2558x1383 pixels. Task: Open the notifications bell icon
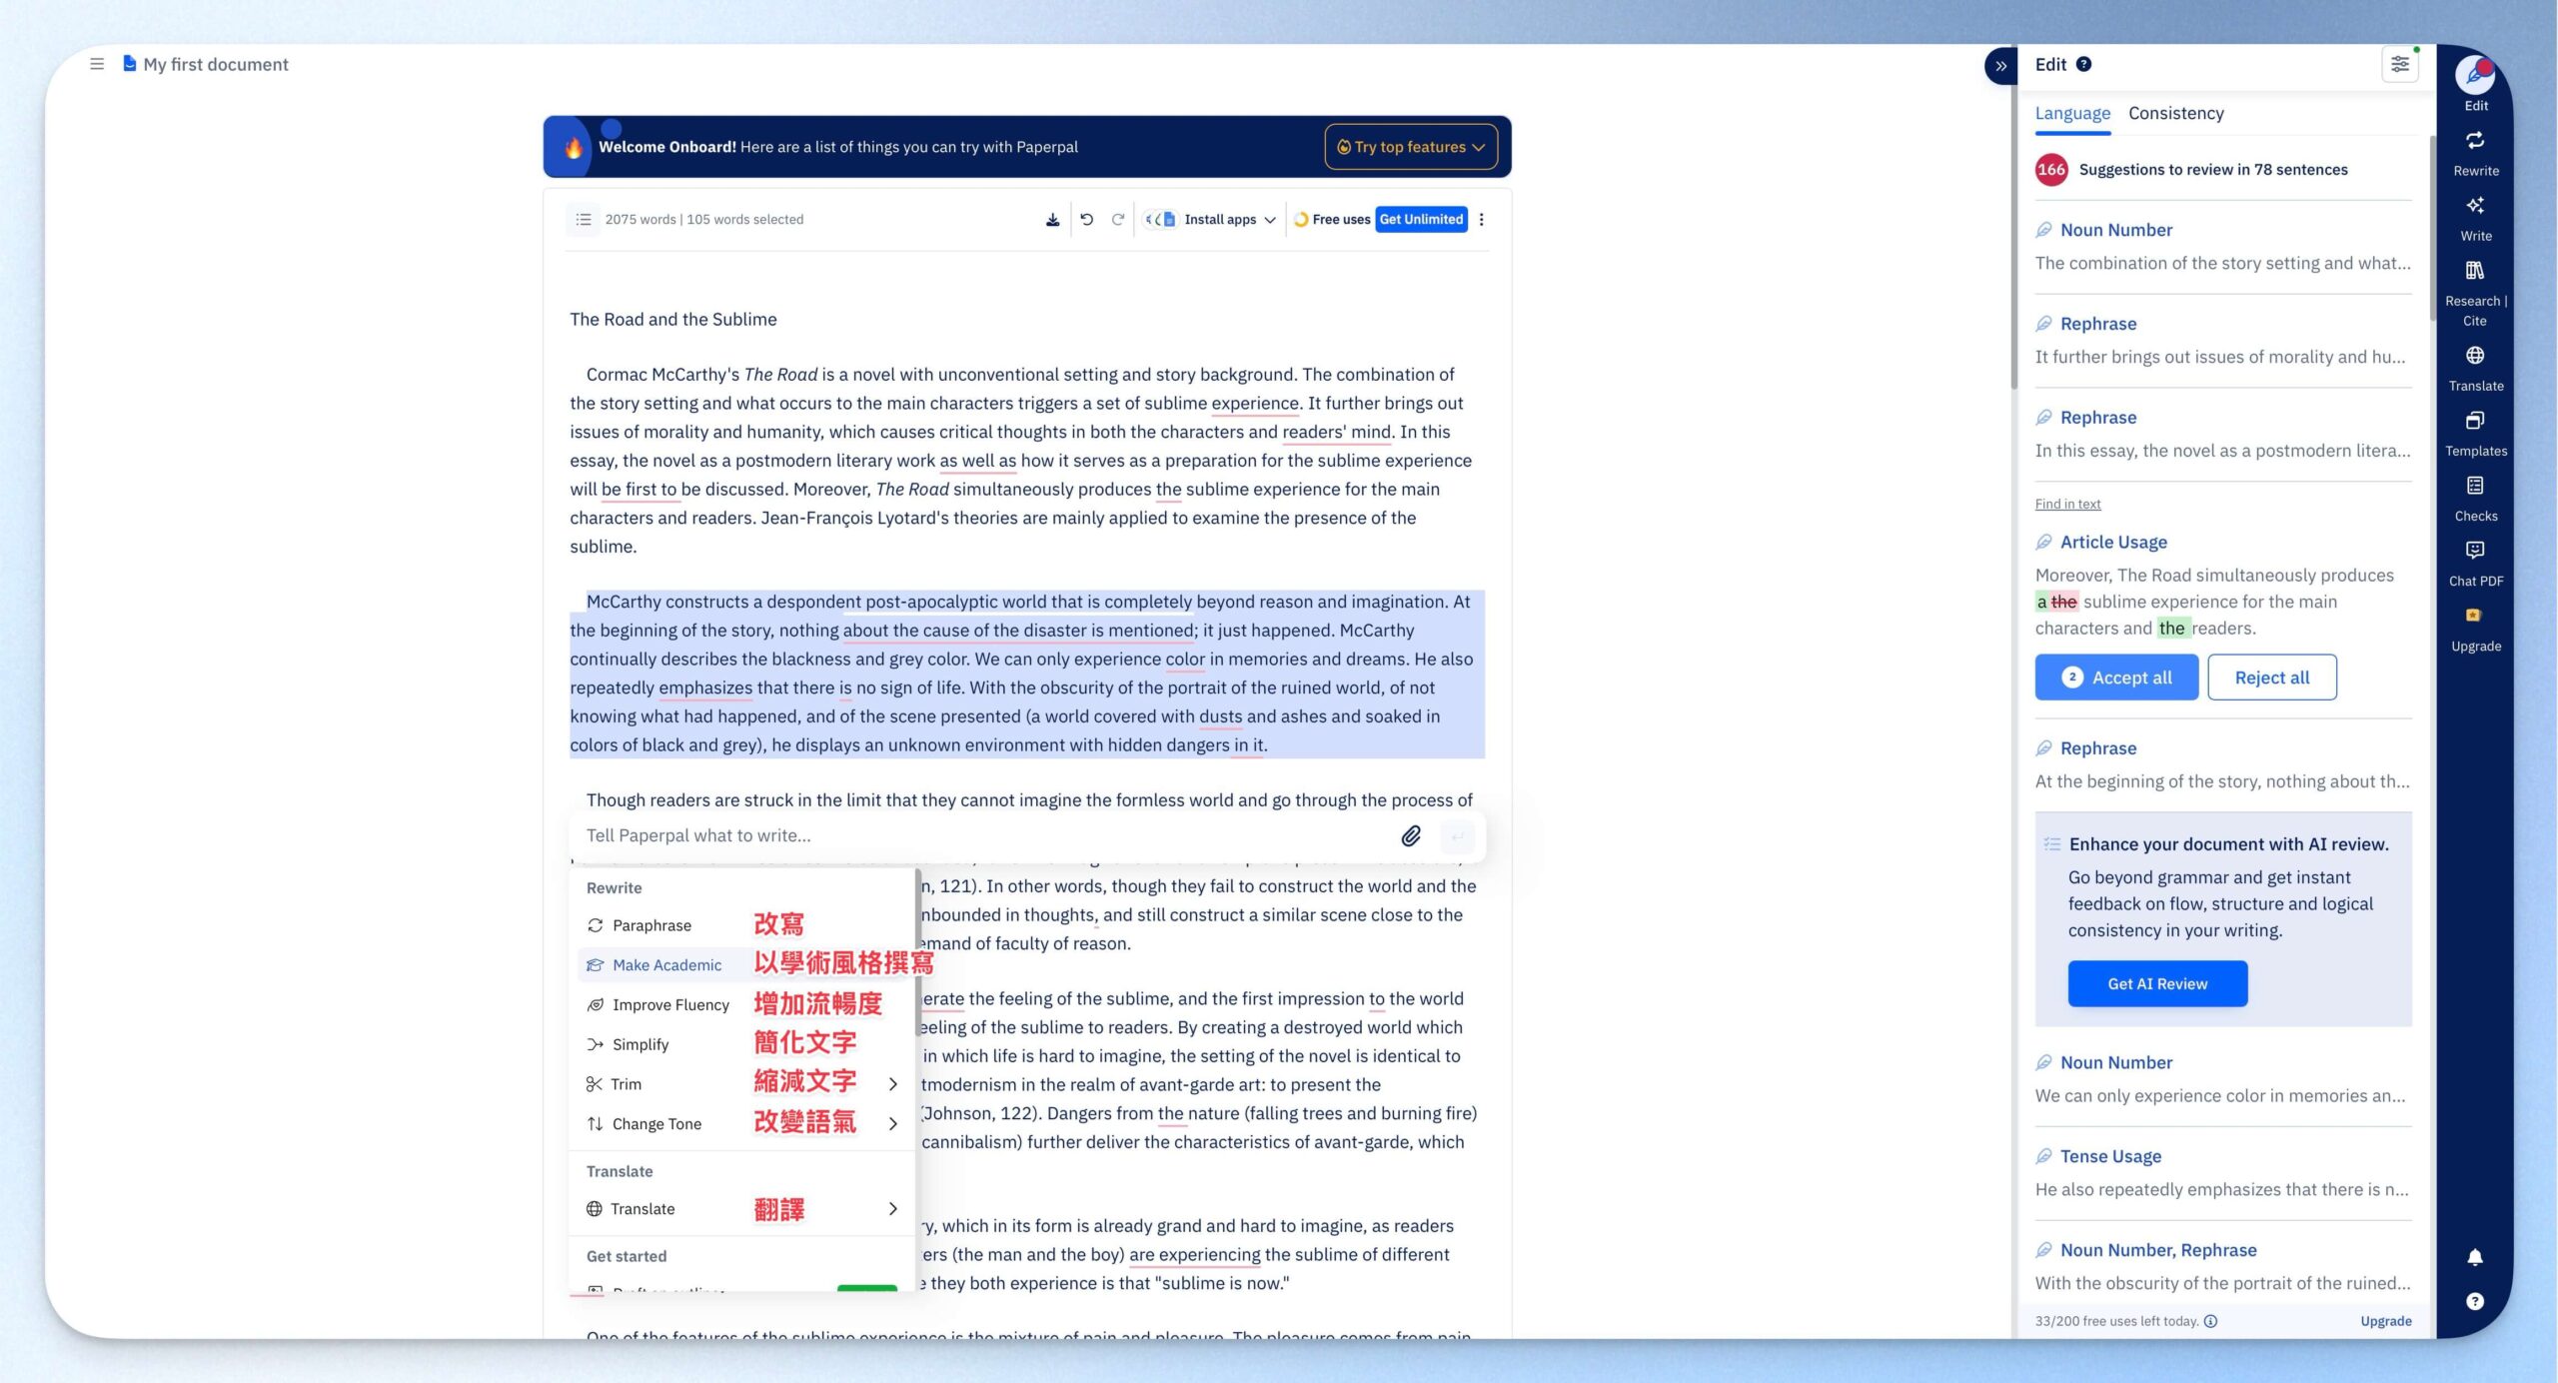click(x=2474, y=1257)
